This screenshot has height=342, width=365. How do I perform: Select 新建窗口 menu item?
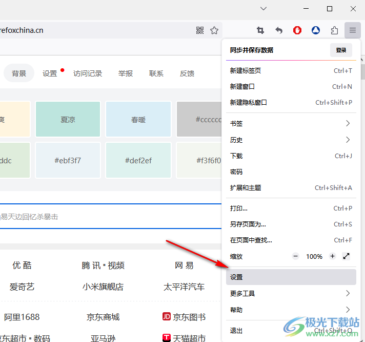pyautogui.click(x=291, y=86)
